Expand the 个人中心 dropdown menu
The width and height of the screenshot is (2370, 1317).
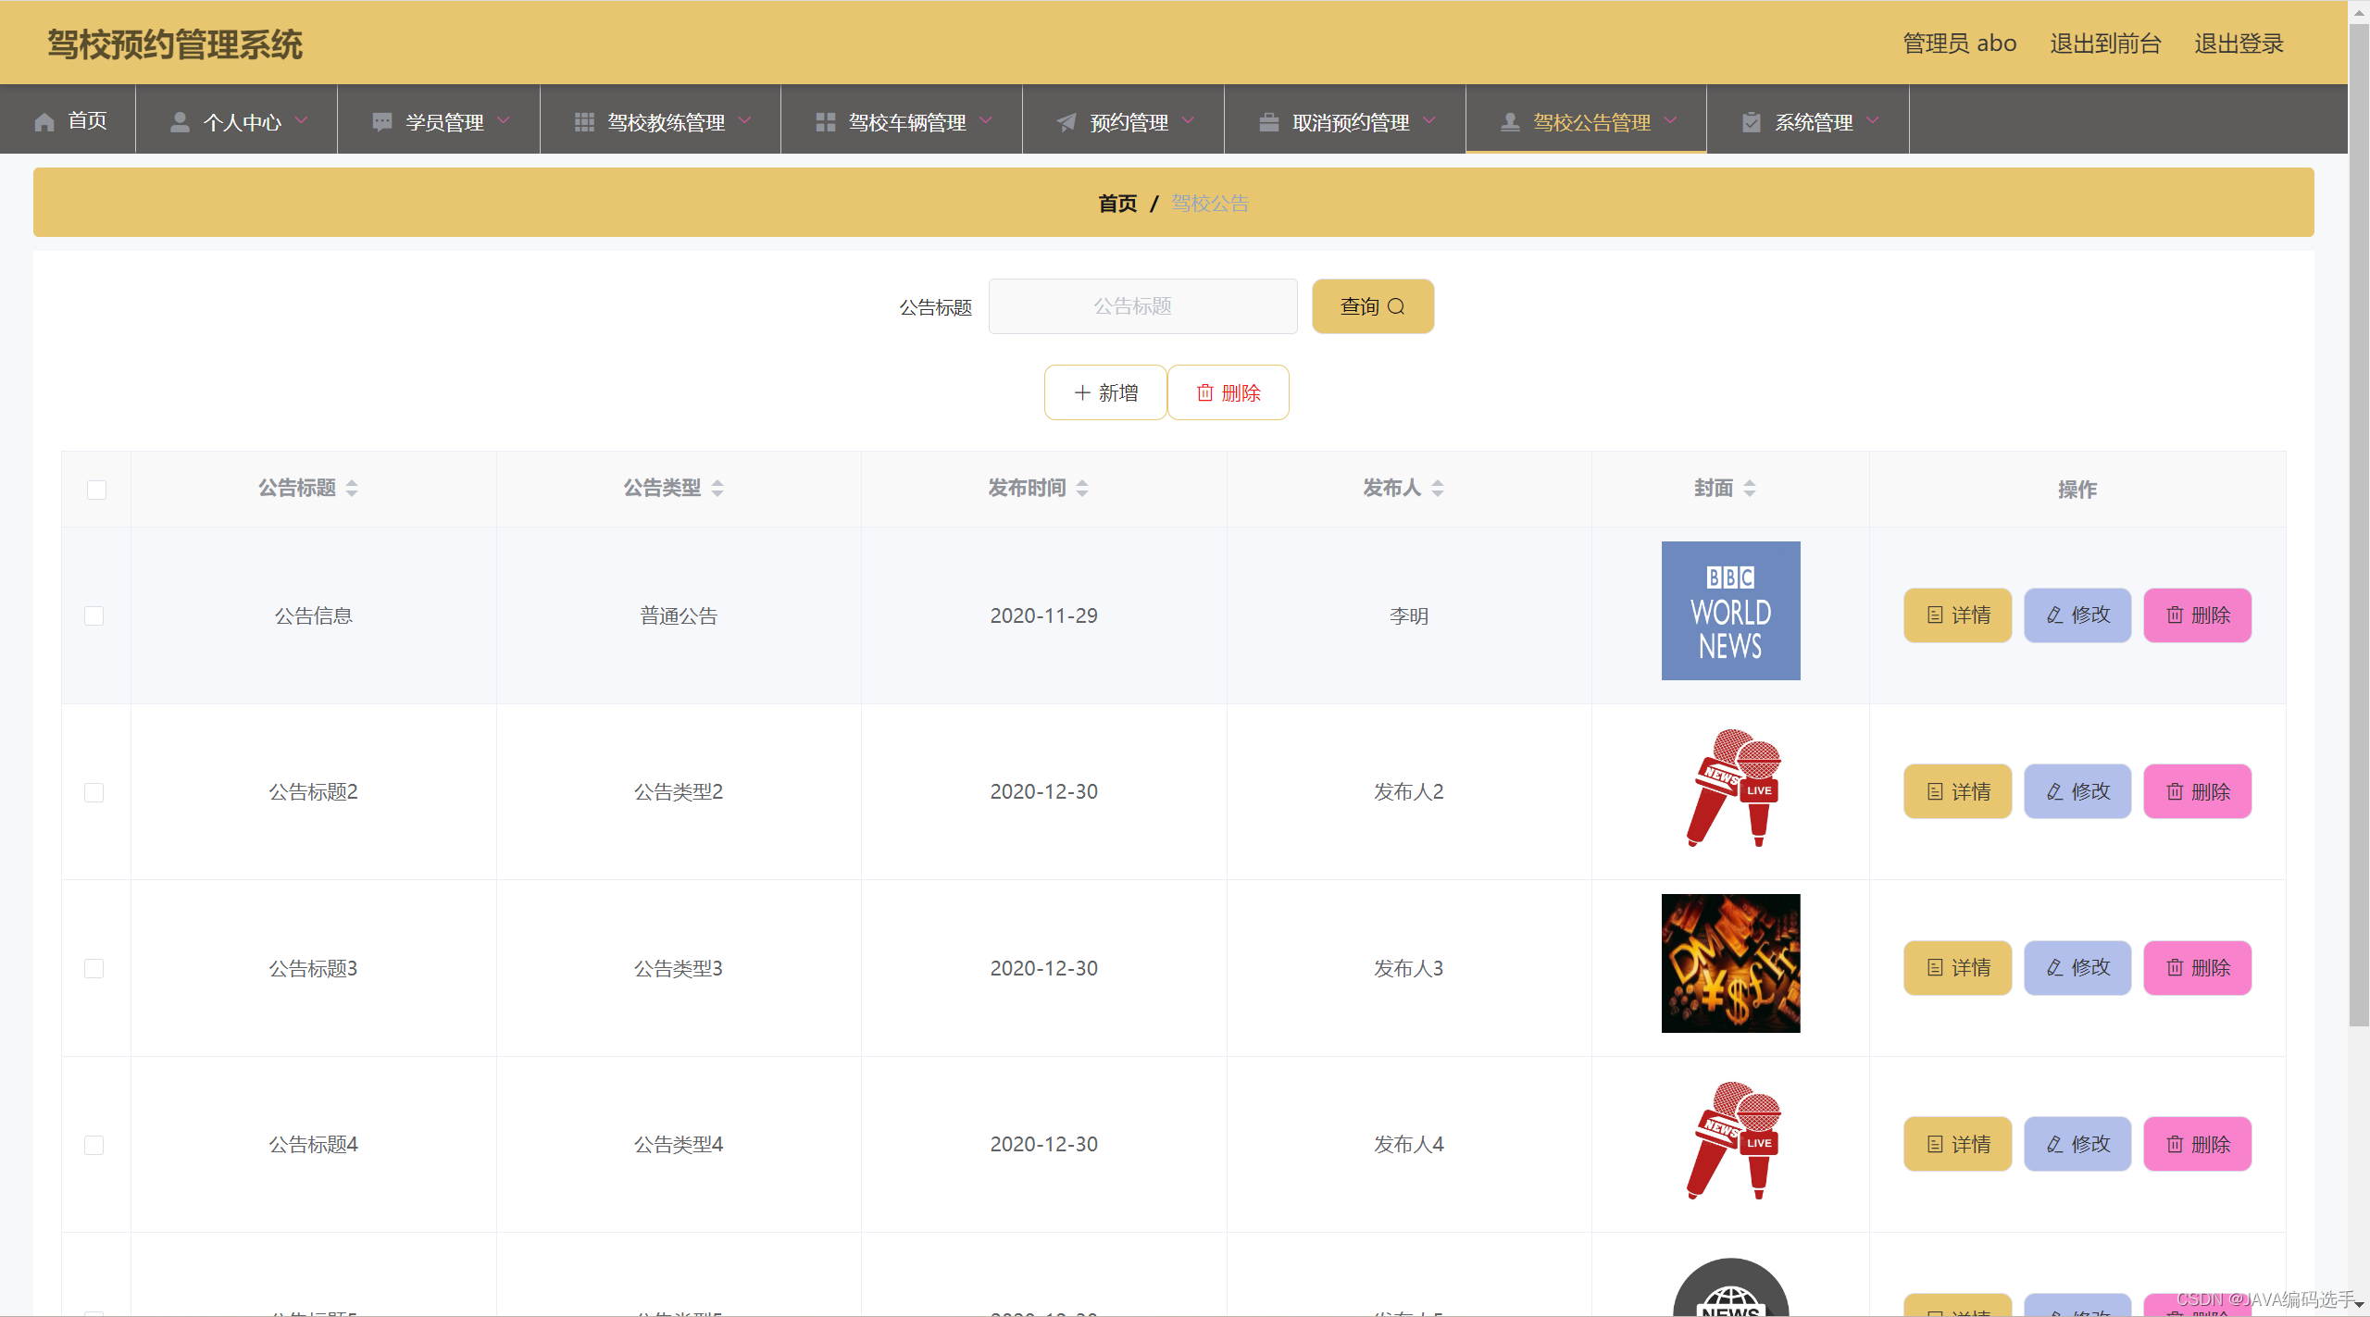point(243,122)
